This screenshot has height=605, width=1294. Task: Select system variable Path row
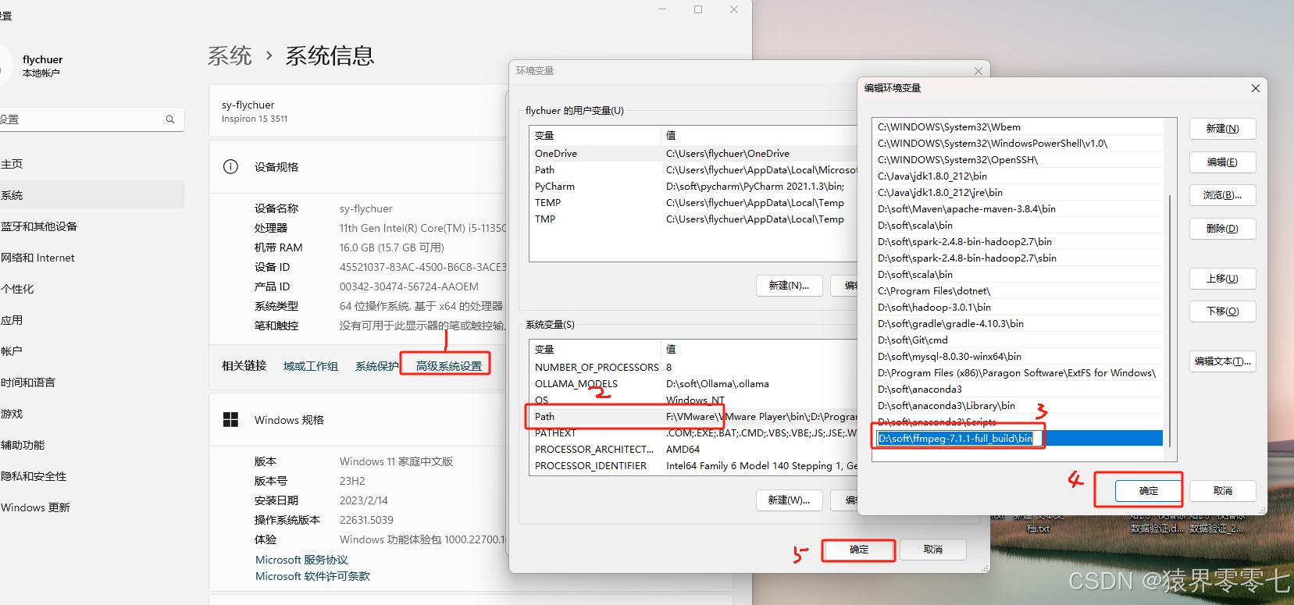693,417
